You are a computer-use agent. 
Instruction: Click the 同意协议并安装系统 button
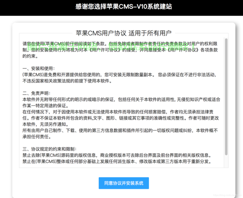click(124, 183)
